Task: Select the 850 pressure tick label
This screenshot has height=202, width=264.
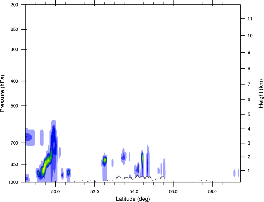Action: coord(14,164)
